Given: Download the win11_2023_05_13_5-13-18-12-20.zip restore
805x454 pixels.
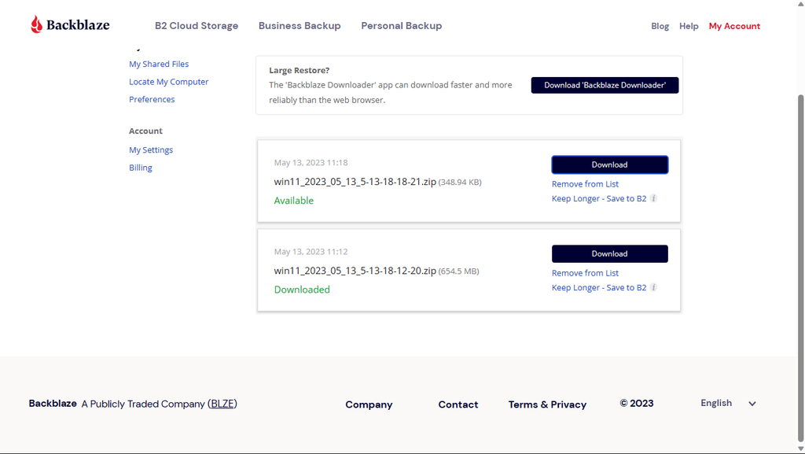Looking at the screenshot, I should [x=609, y=253].
